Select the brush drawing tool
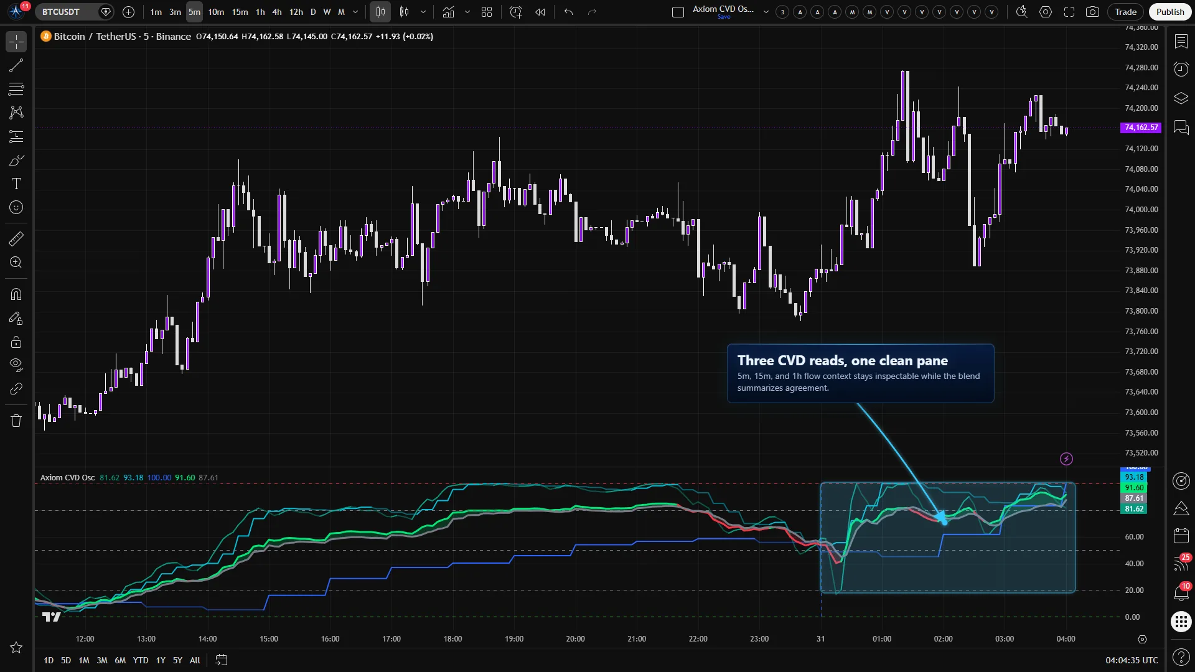1195x672 pixels. [x=16, y=160]
